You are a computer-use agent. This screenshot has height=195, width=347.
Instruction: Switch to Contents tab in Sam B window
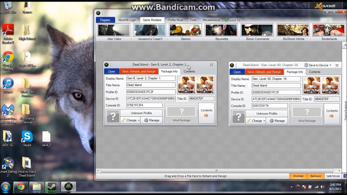click(189, 71)
